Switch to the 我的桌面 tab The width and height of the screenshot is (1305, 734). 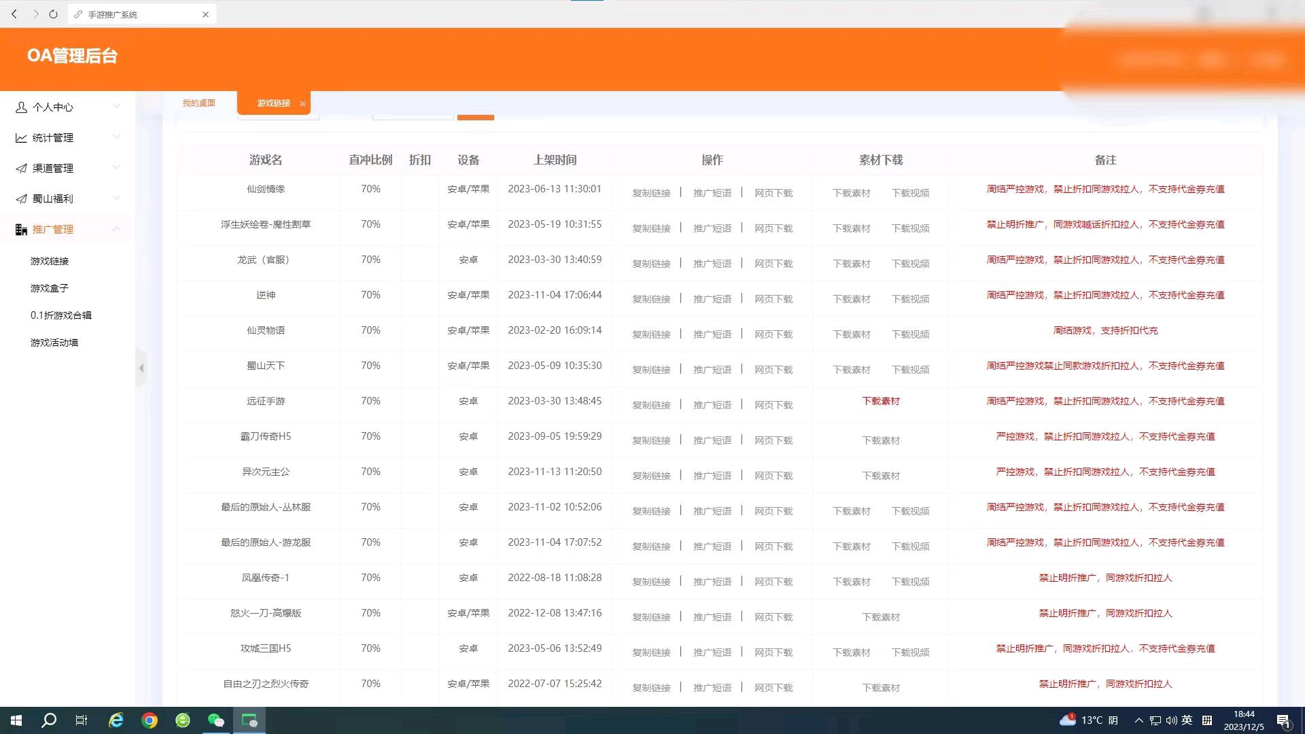pos(198,103)
